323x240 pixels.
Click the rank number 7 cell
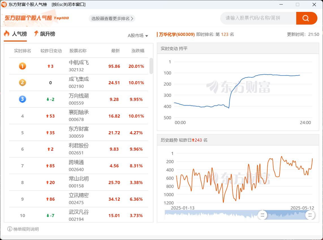[22, 166]
